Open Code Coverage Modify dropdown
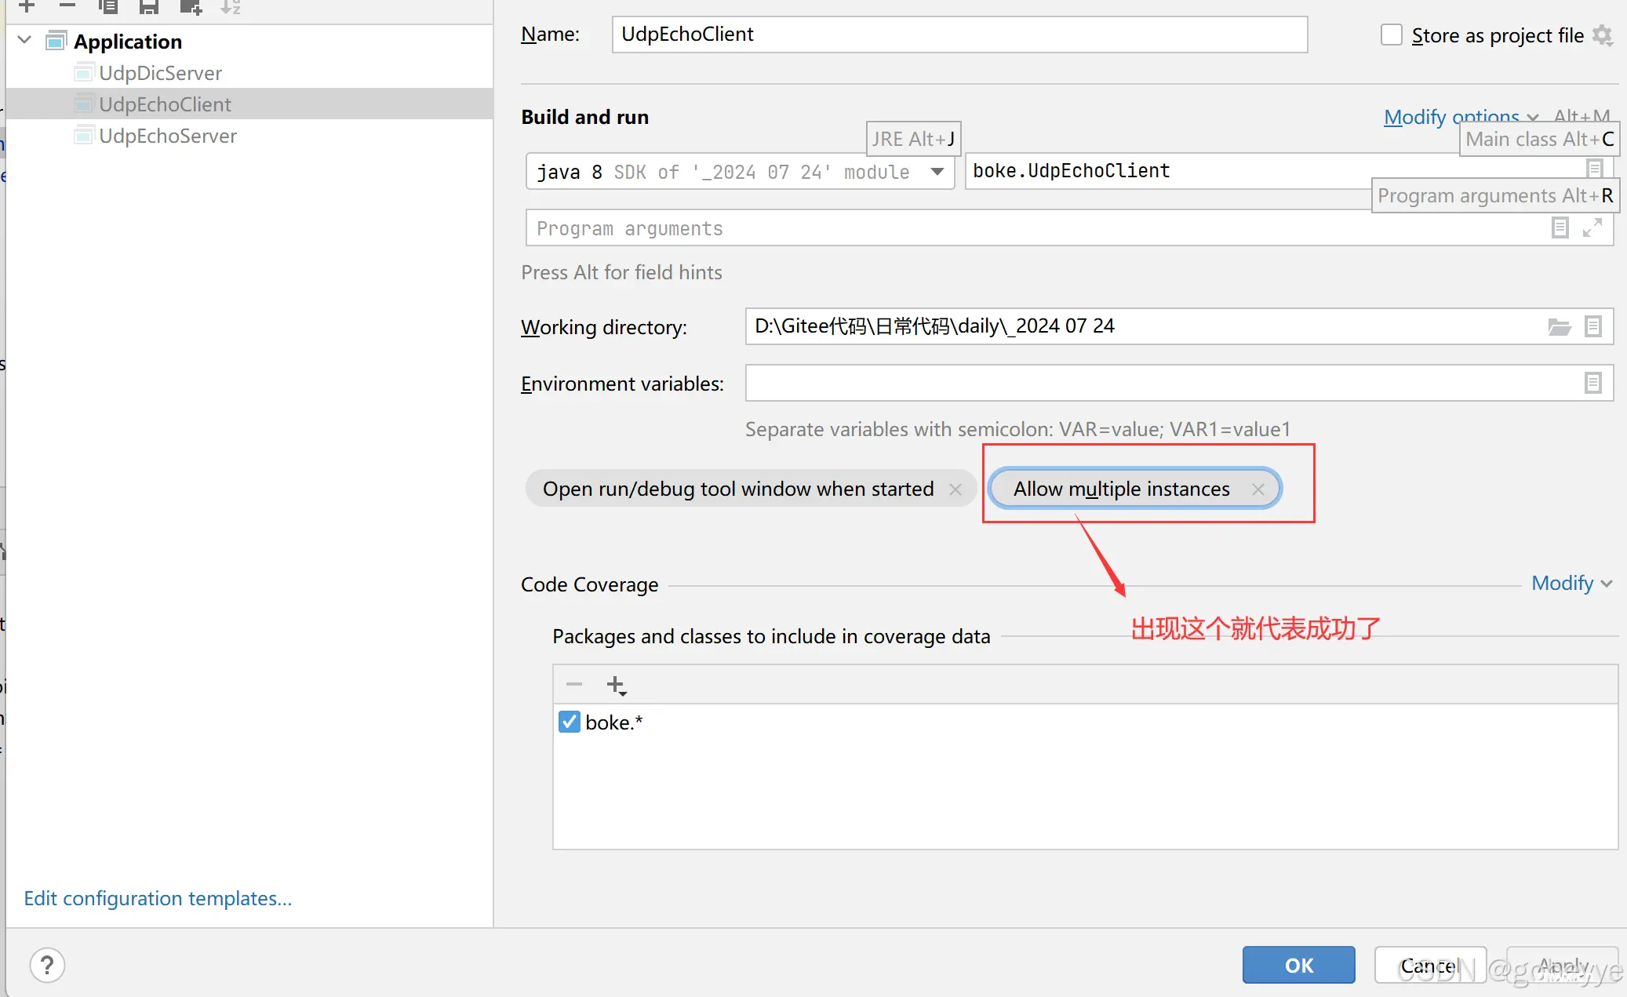Image resolution: width=1627 pixels, height=997 pixels. coord(1572,583)
